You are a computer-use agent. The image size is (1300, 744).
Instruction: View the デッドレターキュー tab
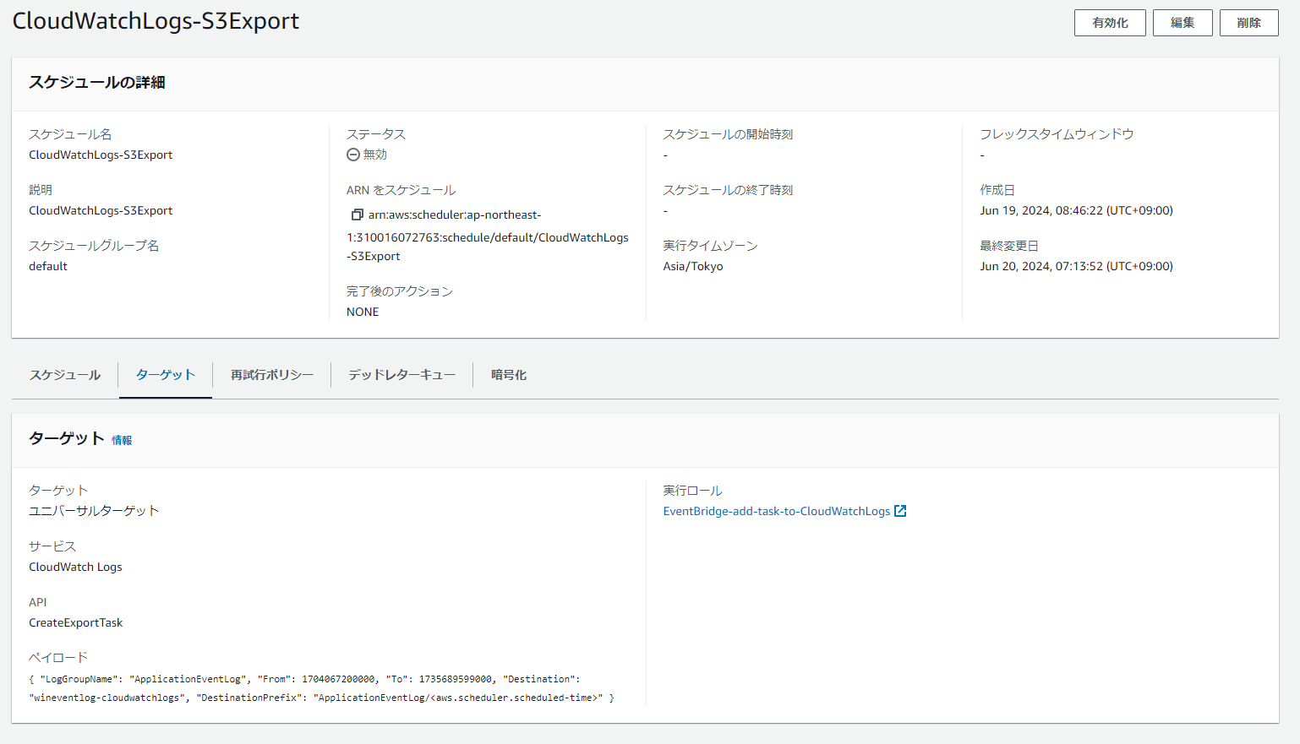(x=401, y=375)
